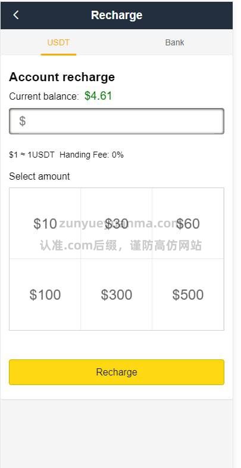
Task: Select the $30 amount option
Action: pos(117,223)
